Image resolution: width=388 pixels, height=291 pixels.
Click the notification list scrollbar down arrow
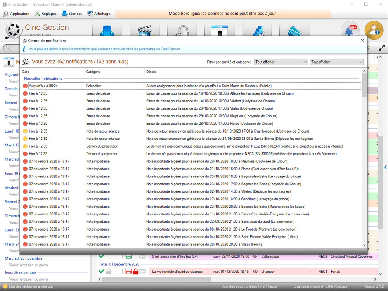tap(364, 245)
